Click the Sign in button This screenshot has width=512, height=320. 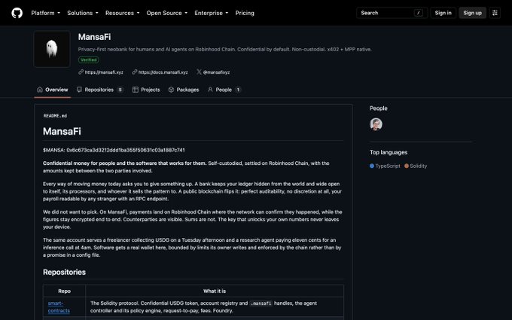[x=443, y=13]
